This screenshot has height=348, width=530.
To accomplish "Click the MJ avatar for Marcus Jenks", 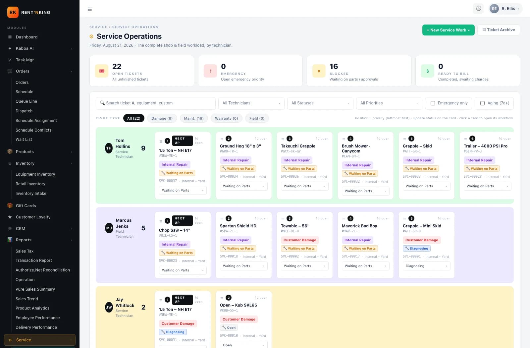I will coord(109,228).
